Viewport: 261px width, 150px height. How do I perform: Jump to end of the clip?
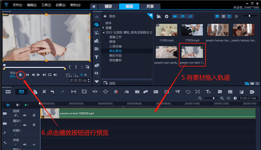44,75
